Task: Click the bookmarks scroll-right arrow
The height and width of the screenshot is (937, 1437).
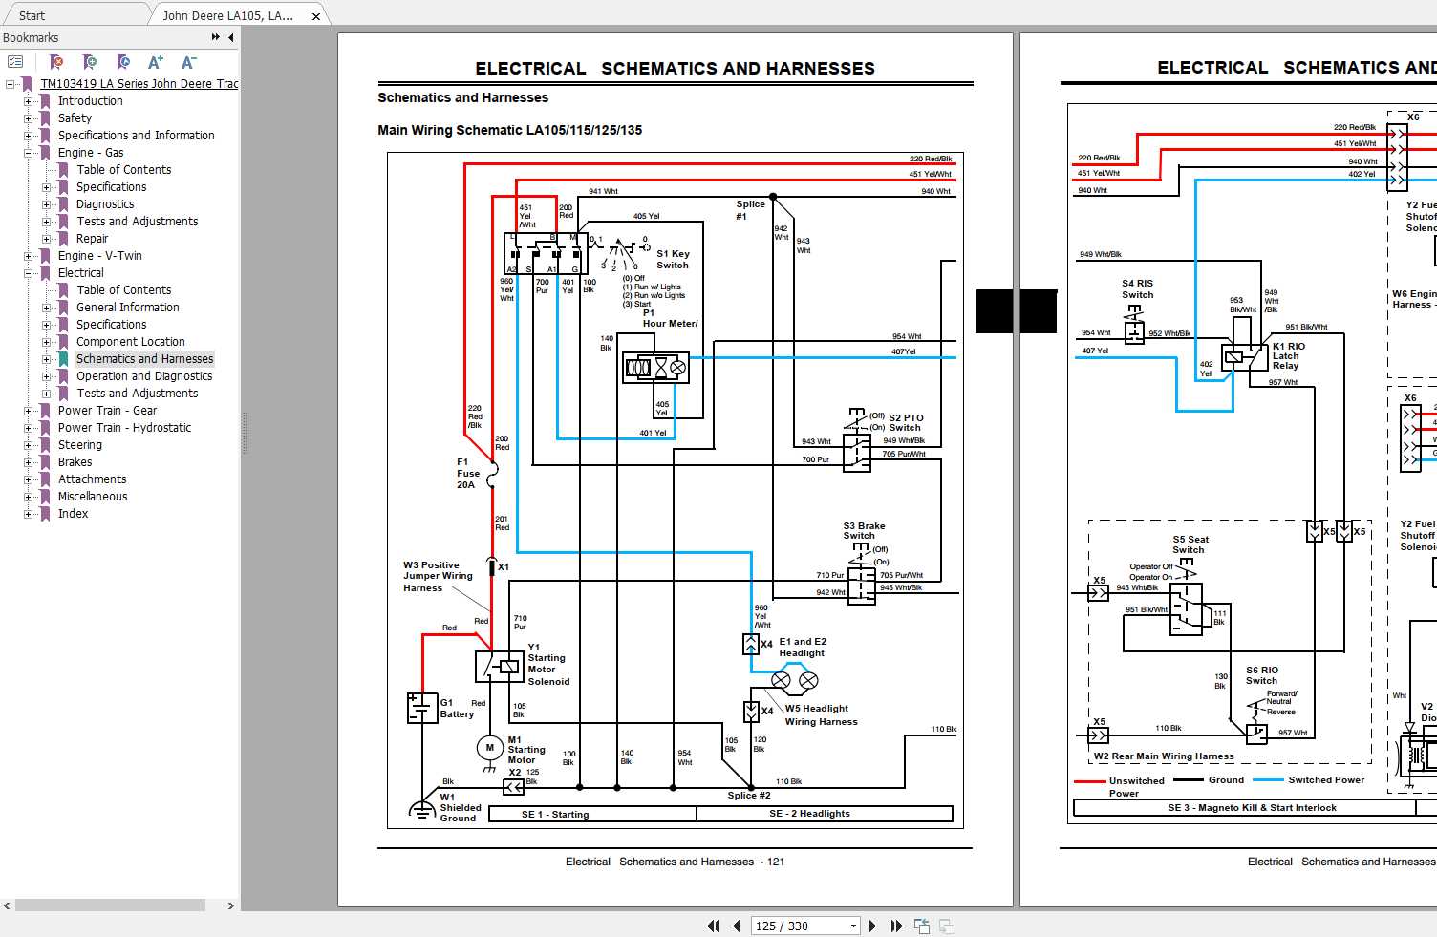Action: point(230,905)
